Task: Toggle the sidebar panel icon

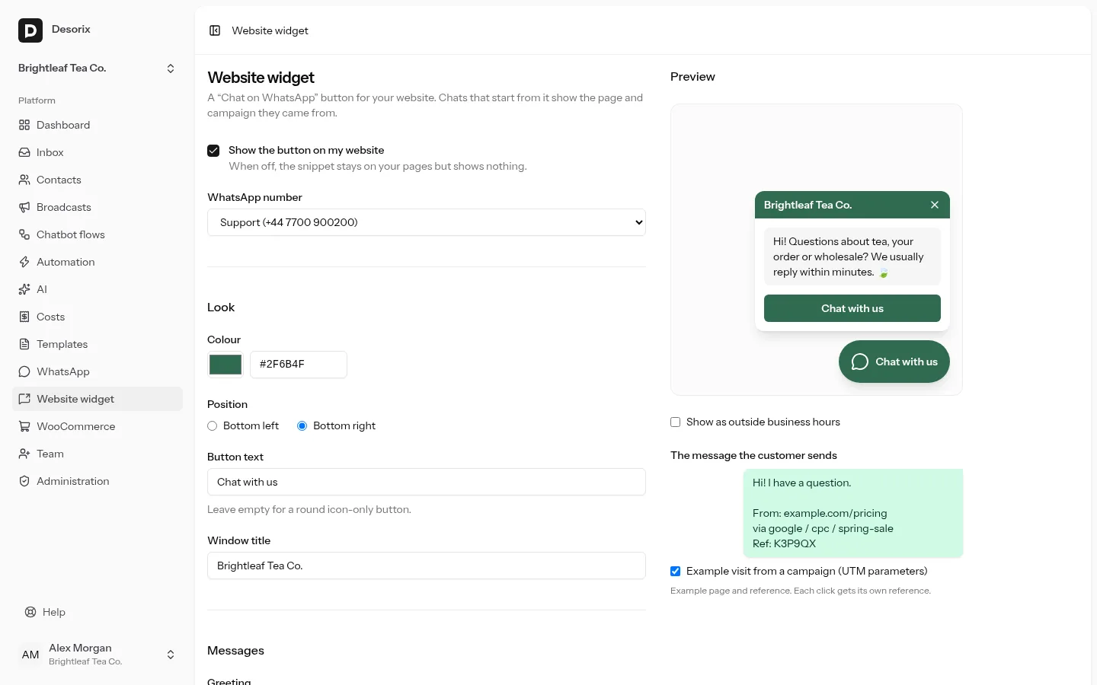Action: click(x=215, y=30)
